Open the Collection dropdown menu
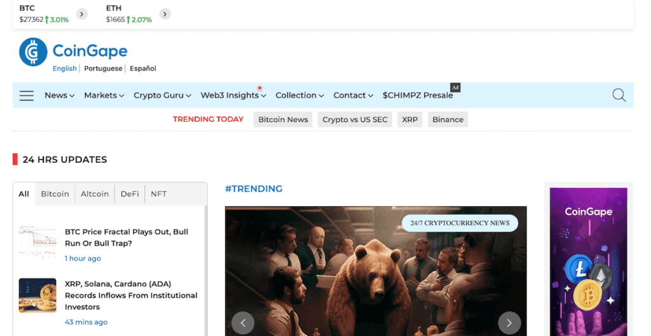Viewport: 651px width, 336px height. pyautogui.click(x=299, y=95)
